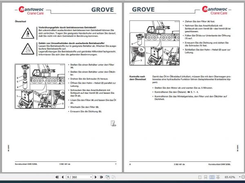Click the Kontrolle nach dem Ölwechsel heading
Screen dimensions: 245x183
point(138,78)
